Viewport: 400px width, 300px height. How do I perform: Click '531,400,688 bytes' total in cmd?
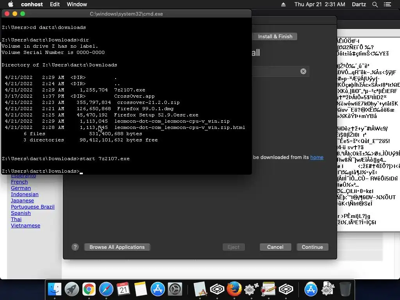[116, 134]
